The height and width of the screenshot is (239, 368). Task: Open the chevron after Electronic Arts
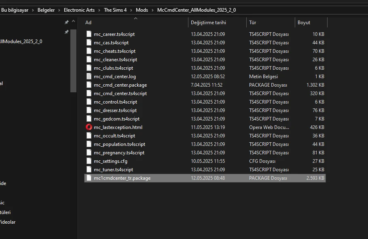99,10
